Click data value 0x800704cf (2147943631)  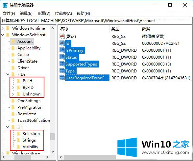166,78
